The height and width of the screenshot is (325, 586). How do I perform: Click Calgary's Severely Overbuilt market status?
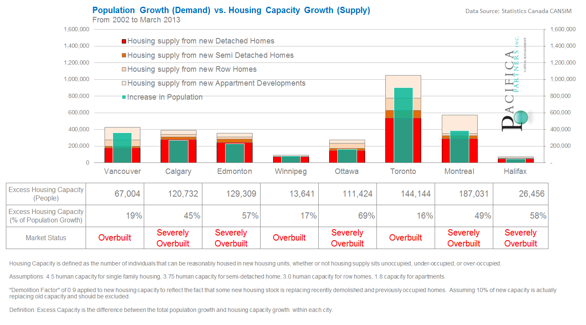point(173,238)
